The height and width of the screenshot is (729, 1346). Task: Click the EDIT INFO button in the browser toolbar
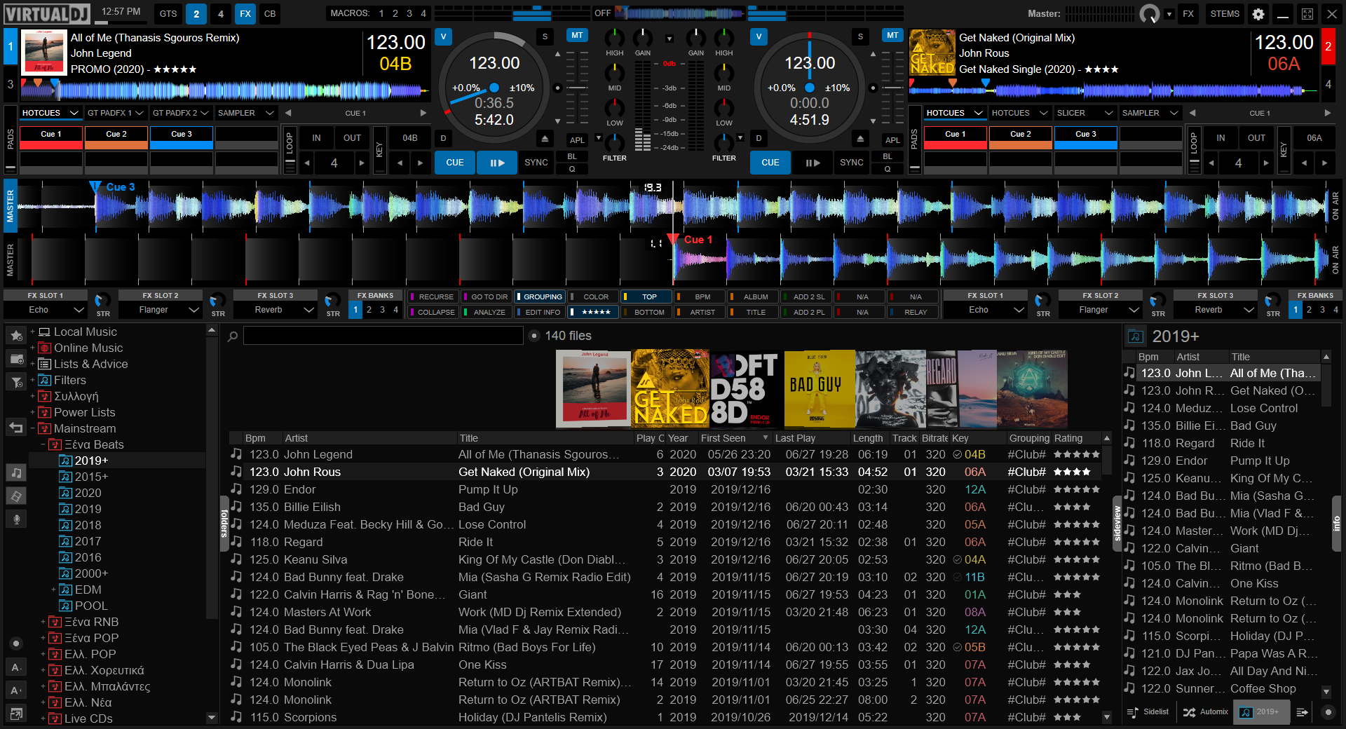pos(538,312)
